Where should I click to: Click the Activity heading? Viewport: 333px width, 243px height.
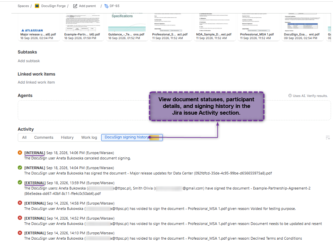[26, 129]
